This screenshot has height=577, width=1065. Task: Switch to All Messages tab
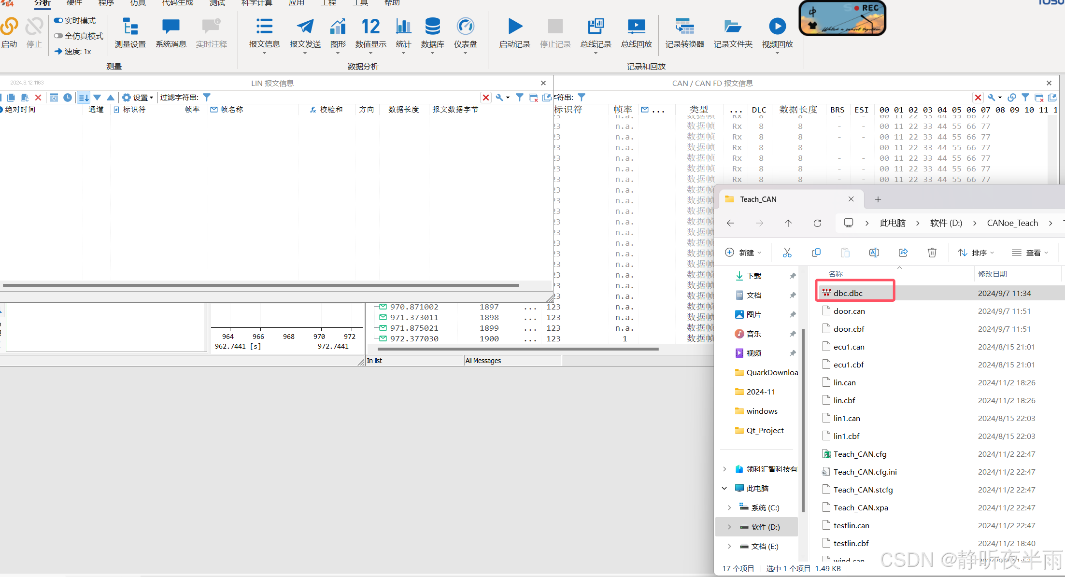483,361
